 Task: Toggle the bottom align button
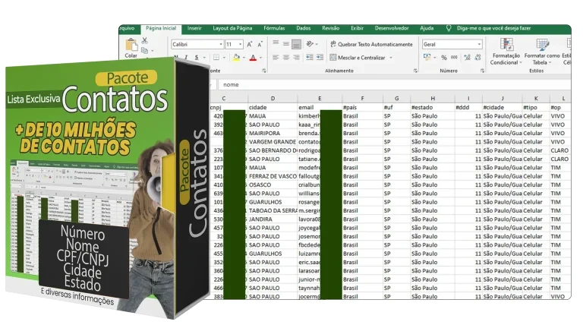coord(296,44)
